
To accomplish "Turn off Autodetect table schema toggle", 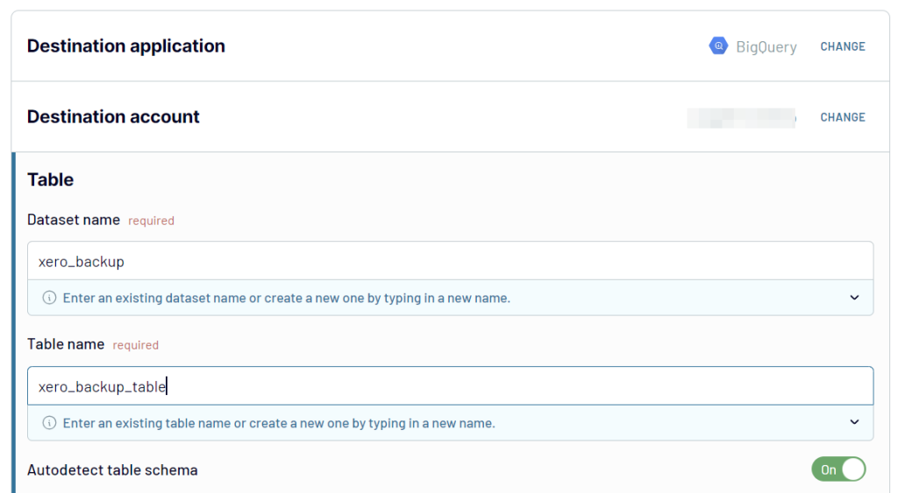I will coord(838,469).
